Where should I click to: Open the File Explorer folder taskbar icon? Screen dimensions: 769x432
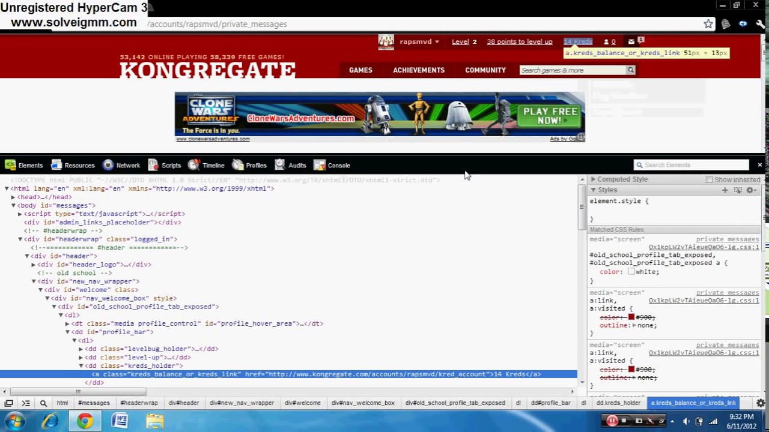click(x=154, y=421)
